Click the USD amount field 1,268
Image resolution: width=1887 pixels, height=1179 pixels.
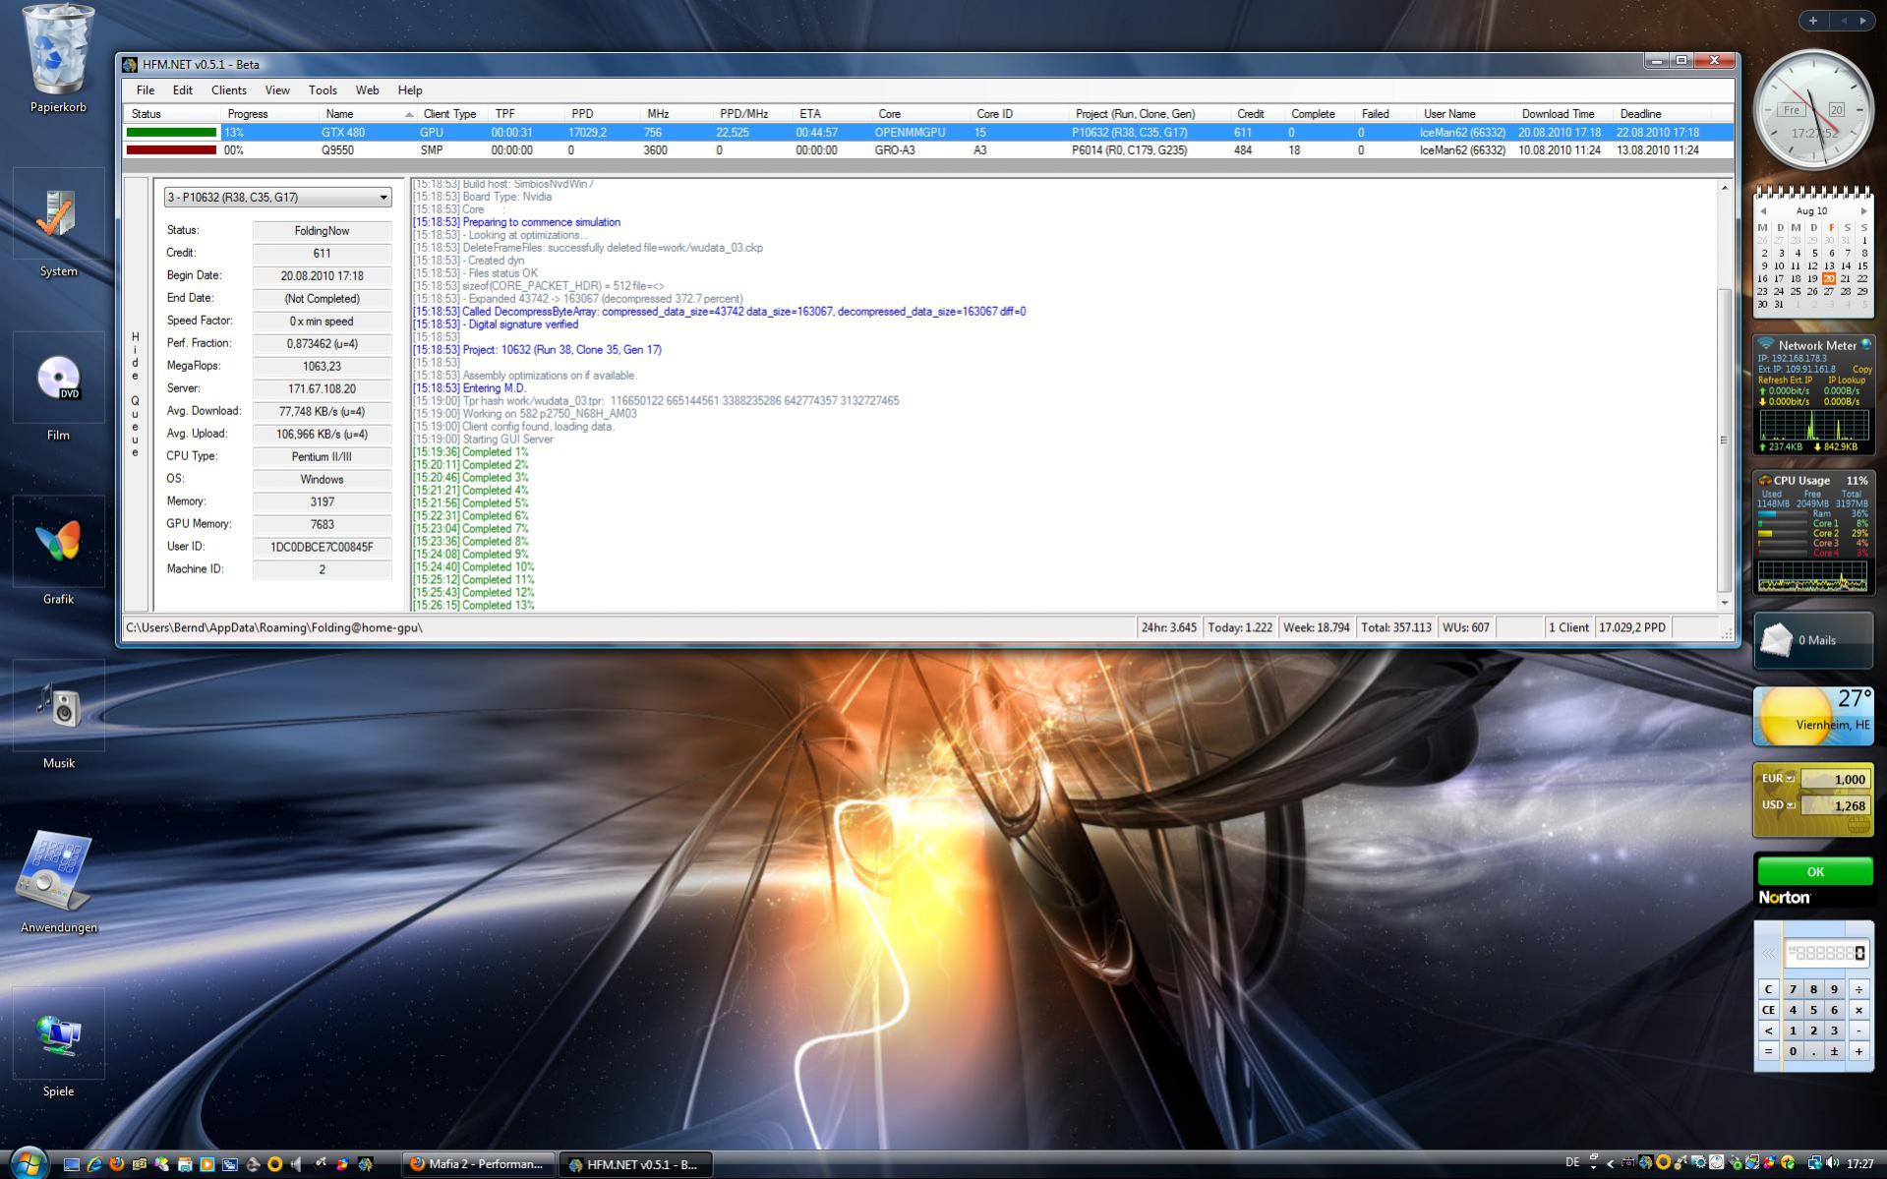point(1835,806)
